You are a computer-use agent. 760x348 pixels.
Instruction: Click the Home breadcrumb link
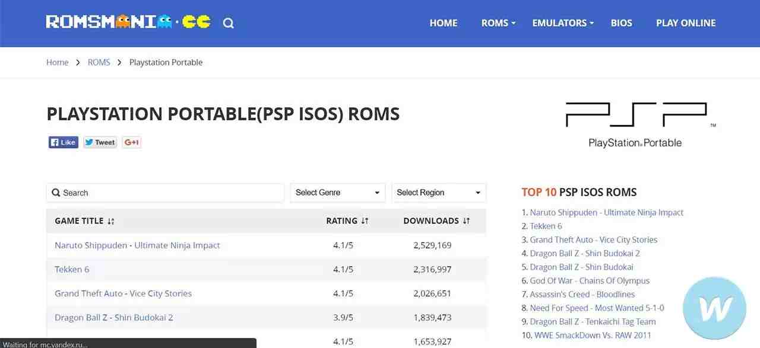click(x=58, y=62)
